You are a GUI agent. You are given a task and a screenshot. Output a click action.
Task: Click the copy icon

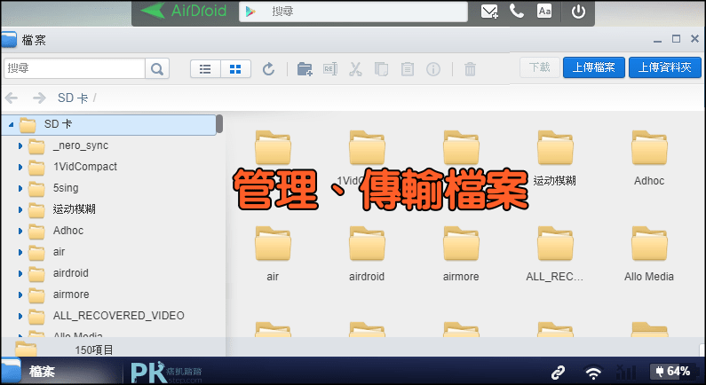(381, 69)
